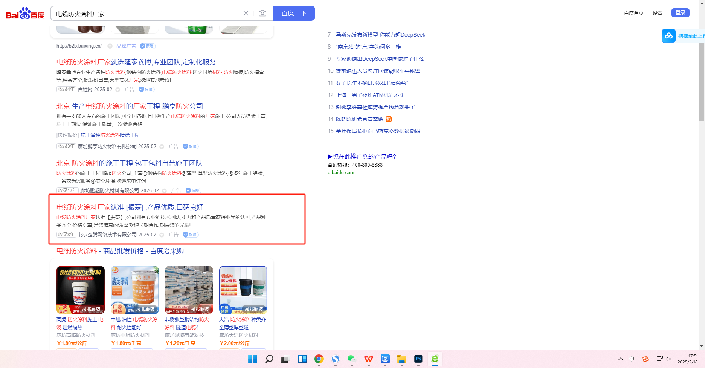
Task: Click the 保障 badge under the 振豪 ad
Action: pyautogui.click(x=191, y=235)
